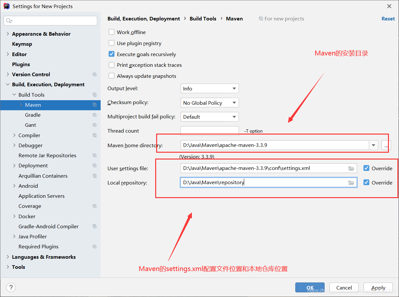Click the Thread count input field
This screenshot has width=399, height=297.
click(x=209, y=131)
